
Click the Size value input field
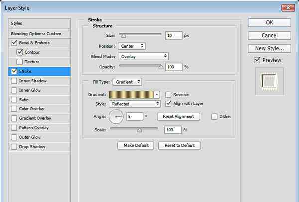[x=174, y=36]
